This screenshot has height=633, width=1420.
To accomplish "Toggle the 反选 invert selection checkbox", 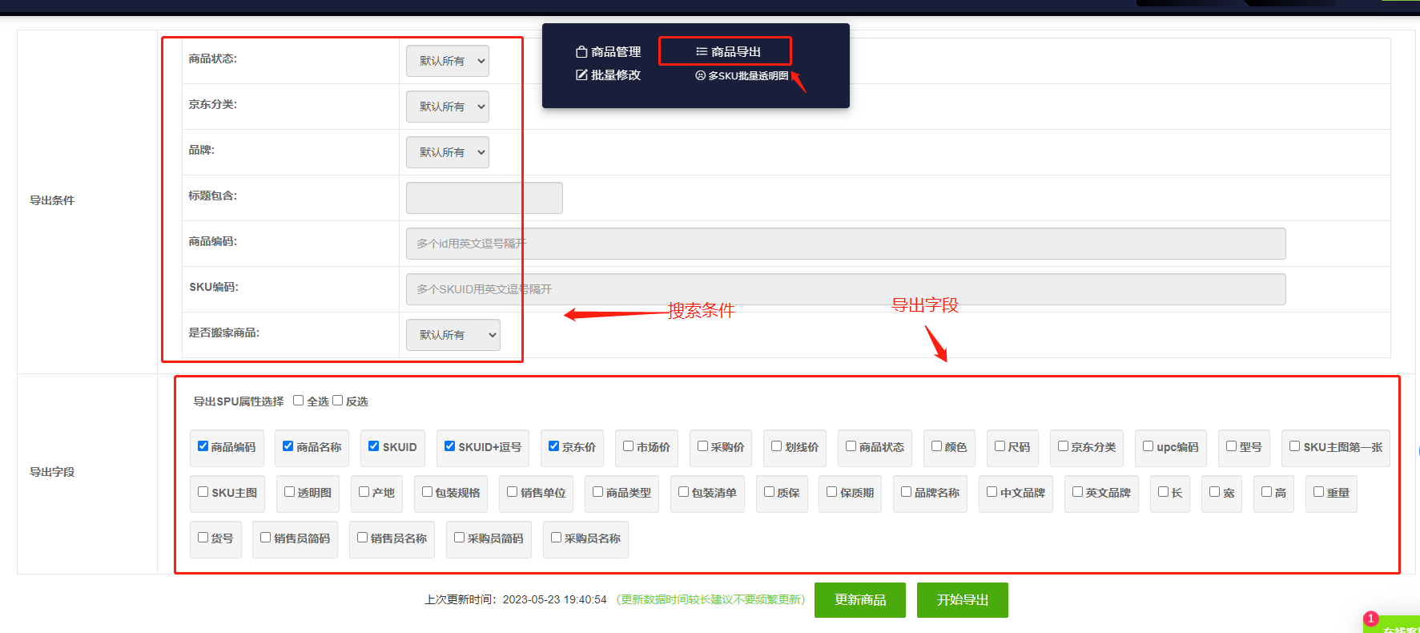I will 338,401.
